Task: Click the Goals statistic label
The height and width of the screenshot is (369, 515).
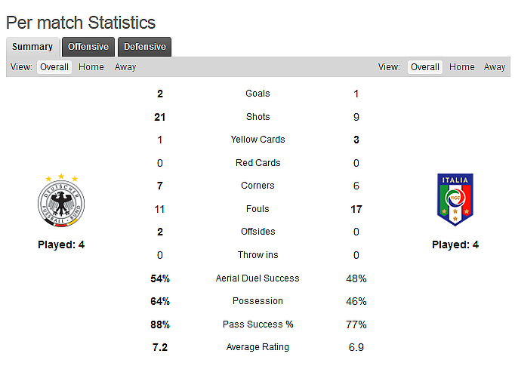Action: [257, 94]
